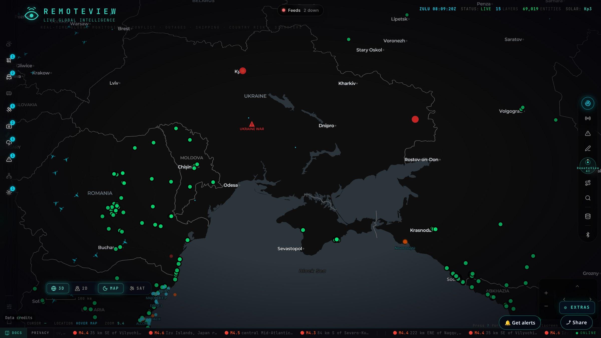Open the search magnifier tool

click(588, 198)
